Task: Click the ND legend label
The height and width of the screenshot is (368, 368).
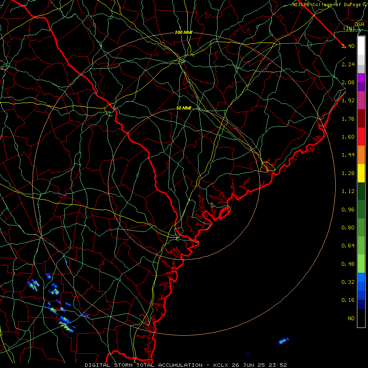Action: point(351,319)
